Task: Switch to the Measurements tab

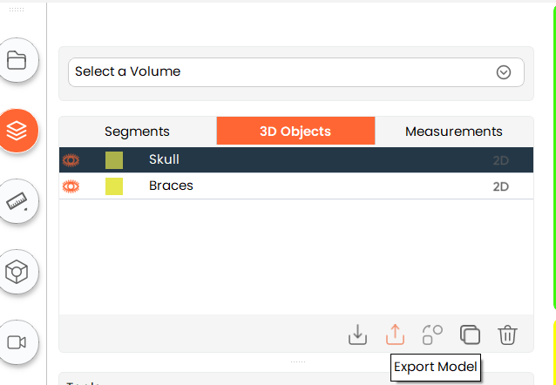Action: click(453, 132)
